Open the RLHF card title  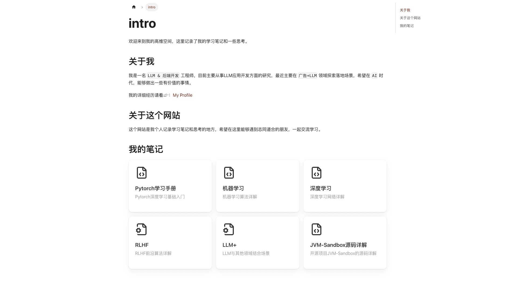coord(142,245)
